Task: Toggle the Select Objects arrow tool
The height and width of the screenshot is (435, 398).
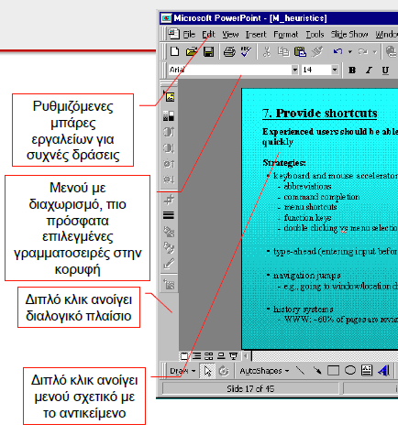Action: [x=207, y=371]
